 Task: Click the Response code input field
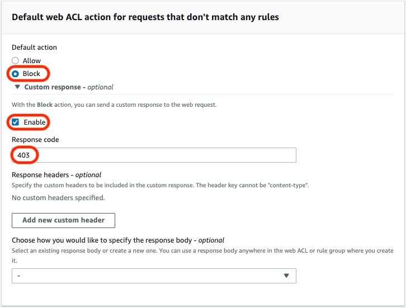tap(154, 155)
